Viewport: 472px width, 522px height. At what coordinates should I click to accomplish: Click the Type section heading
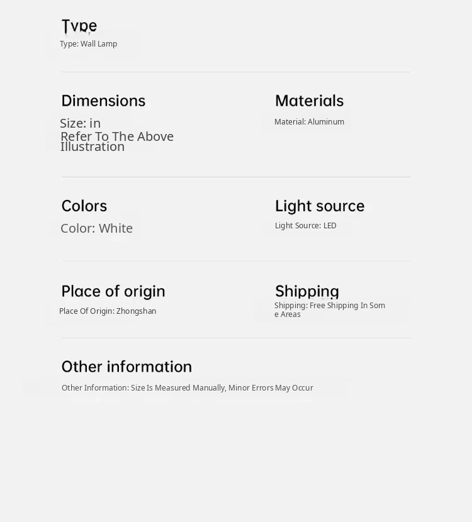point(79,26)
